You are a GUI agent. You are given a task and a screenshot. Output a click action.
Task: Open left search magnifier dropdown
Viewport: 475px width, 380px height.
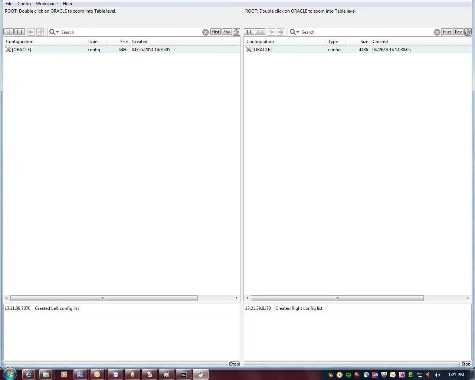(54, 32)
